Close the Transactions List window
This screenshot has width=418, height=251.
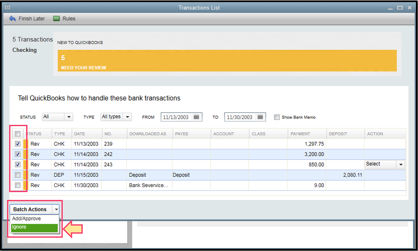point(410,8)
